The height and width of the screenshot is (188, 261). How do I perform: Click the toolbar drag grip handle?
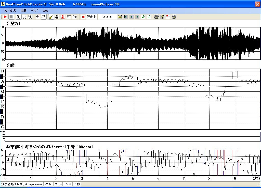[x=2, y=17]
